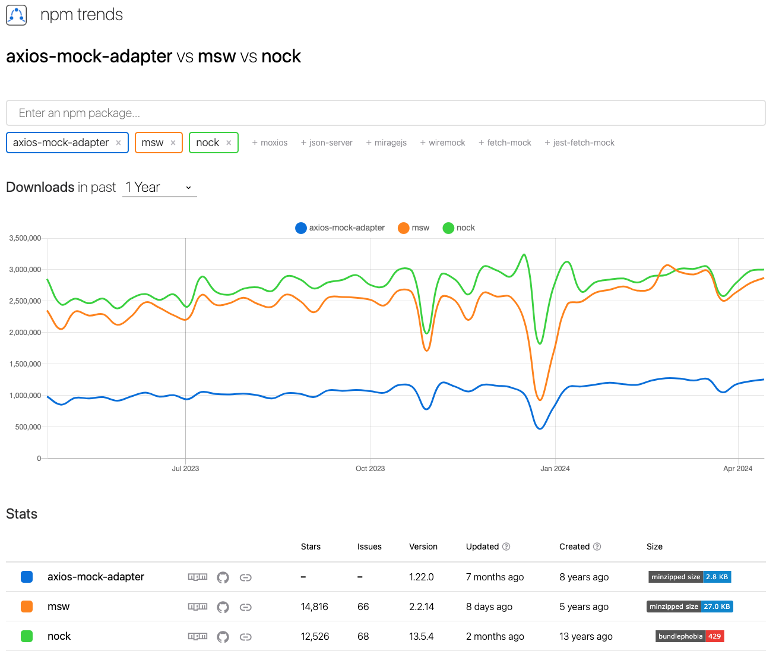The image size is (779, 657).
Task: Open npm page for msw
Action: (x=198, y=607)
